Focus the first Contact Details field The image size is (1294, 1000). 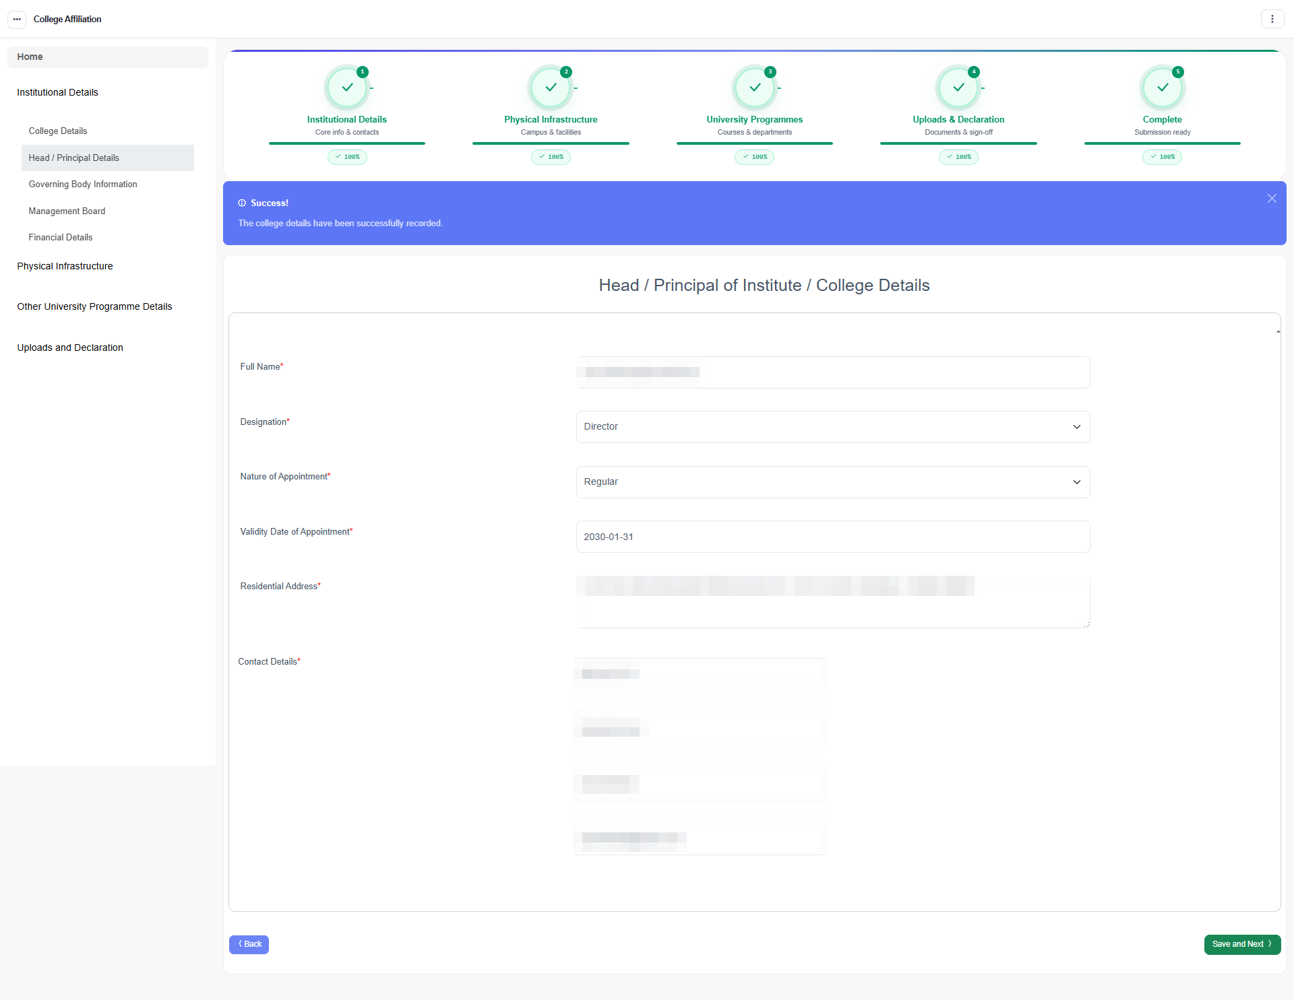pos(700,674)
